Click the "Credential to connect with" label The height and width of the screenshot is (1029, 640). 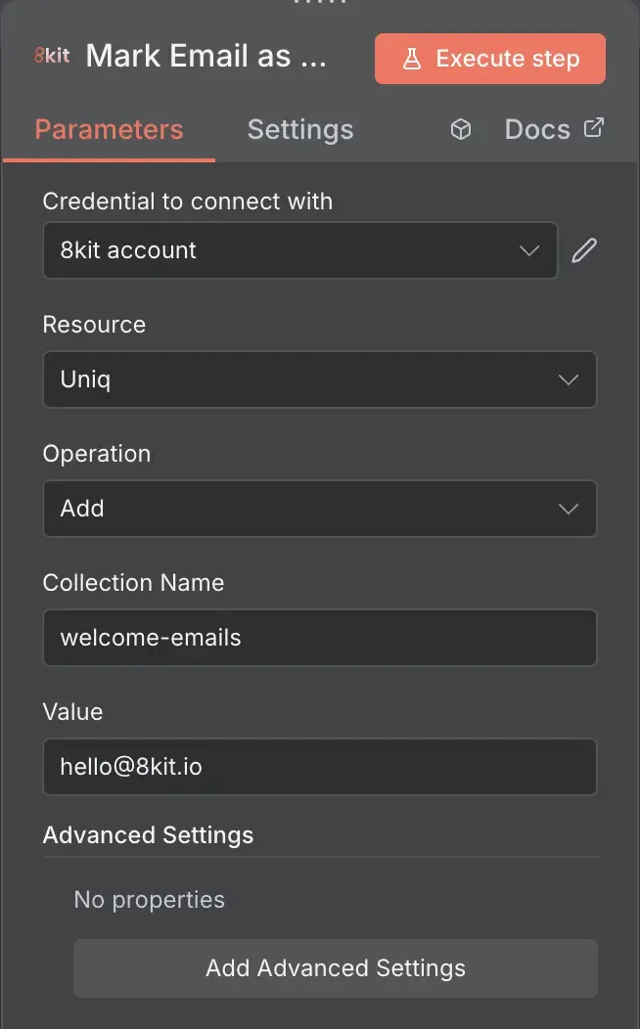[188, 201]
